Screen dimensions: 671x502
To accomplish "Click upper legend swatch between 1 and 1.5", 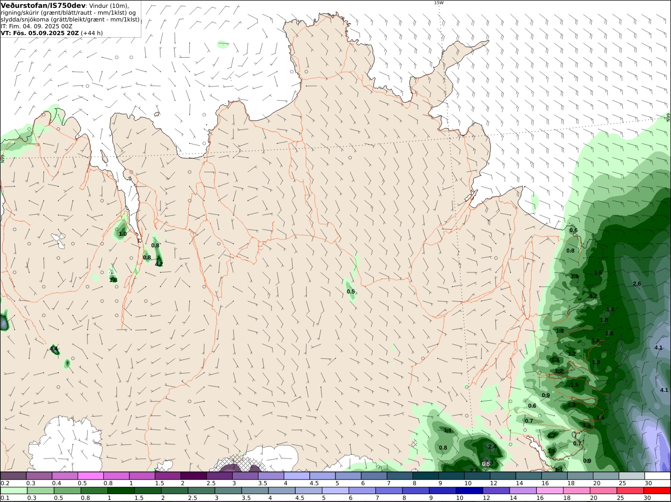I will [x=142, y=475].
